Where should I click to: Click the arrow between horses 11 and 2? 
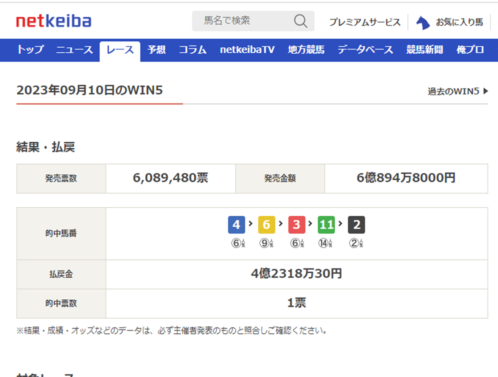pyautogui.click(x=341, y=224)
